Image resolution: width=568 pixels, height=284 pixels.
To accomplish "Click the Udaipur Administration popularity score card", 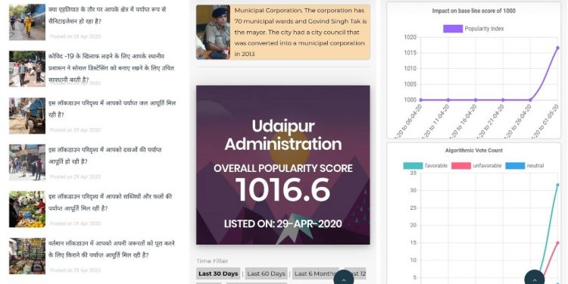I will click(x=283, y=165).
